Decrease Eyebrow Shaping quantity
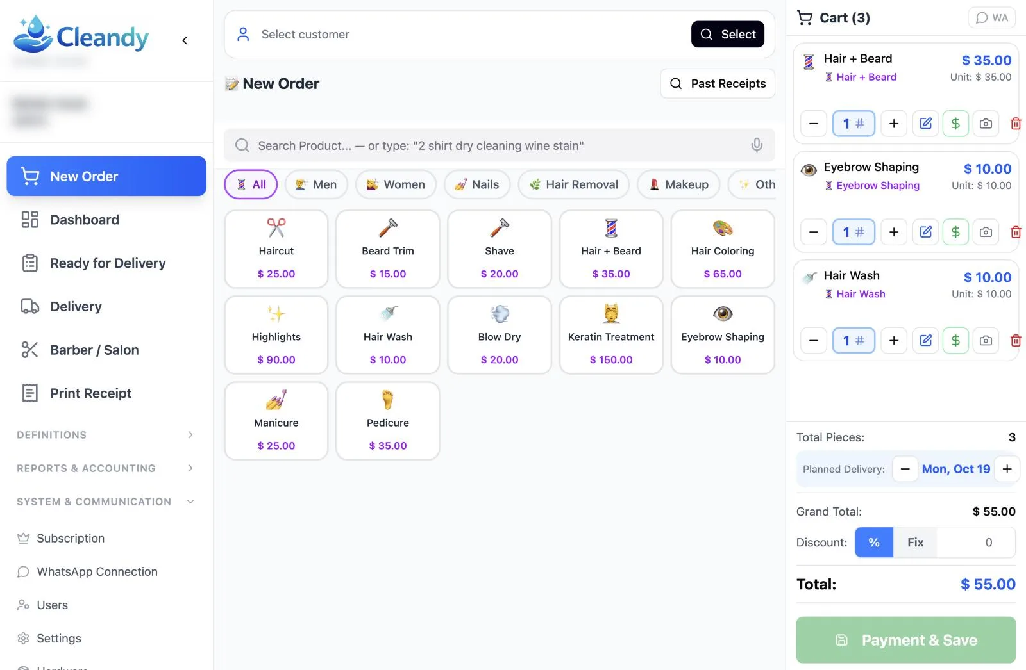The width and height of the screenshot is (1026, 670). pos(814,232)
